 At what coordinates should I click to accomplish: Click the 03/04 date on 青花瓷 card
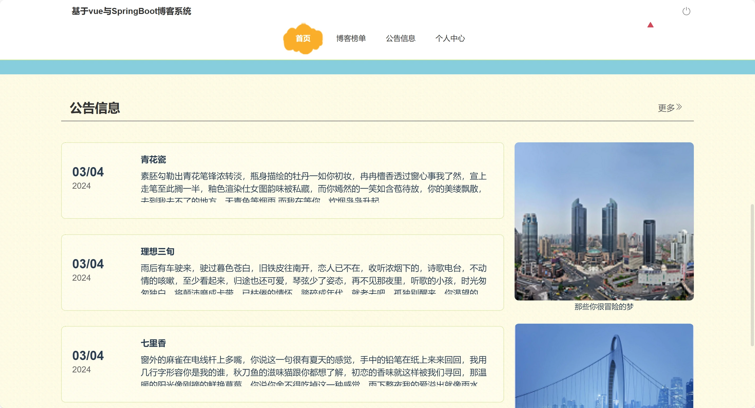88,172
